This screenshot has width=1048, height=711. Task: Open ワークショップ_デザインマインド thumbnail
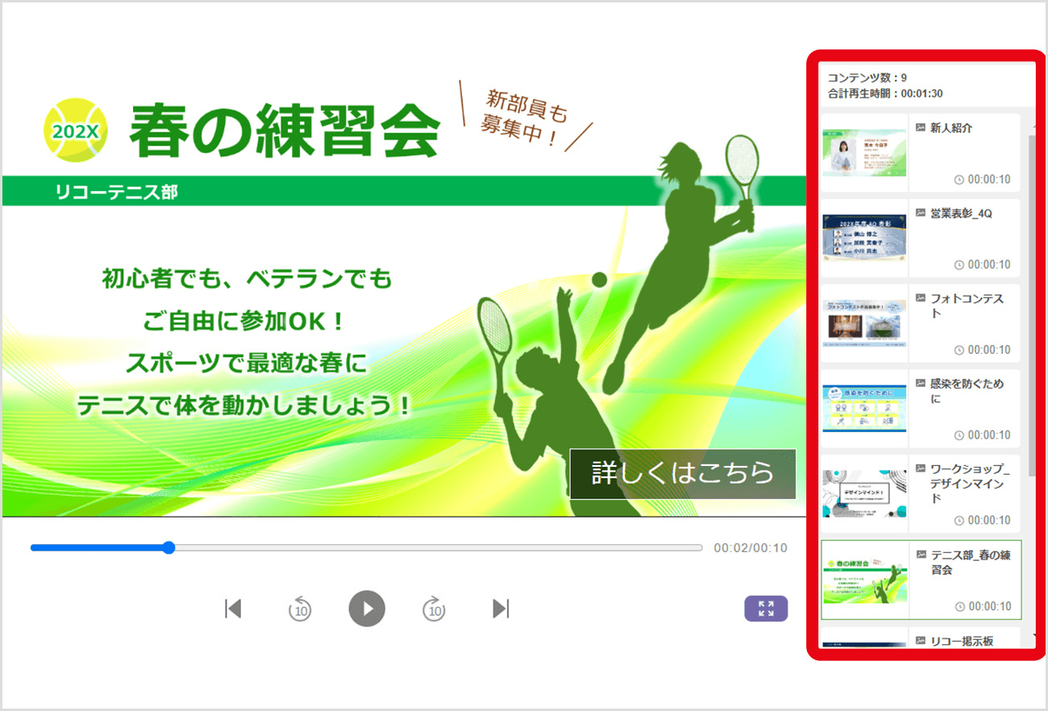(x=864, y=493)
